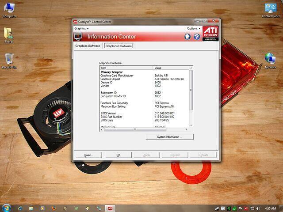Select the Graphics Chipset row label
The height and width of the screenshot is (212, 283).
(x=110, y=79)
